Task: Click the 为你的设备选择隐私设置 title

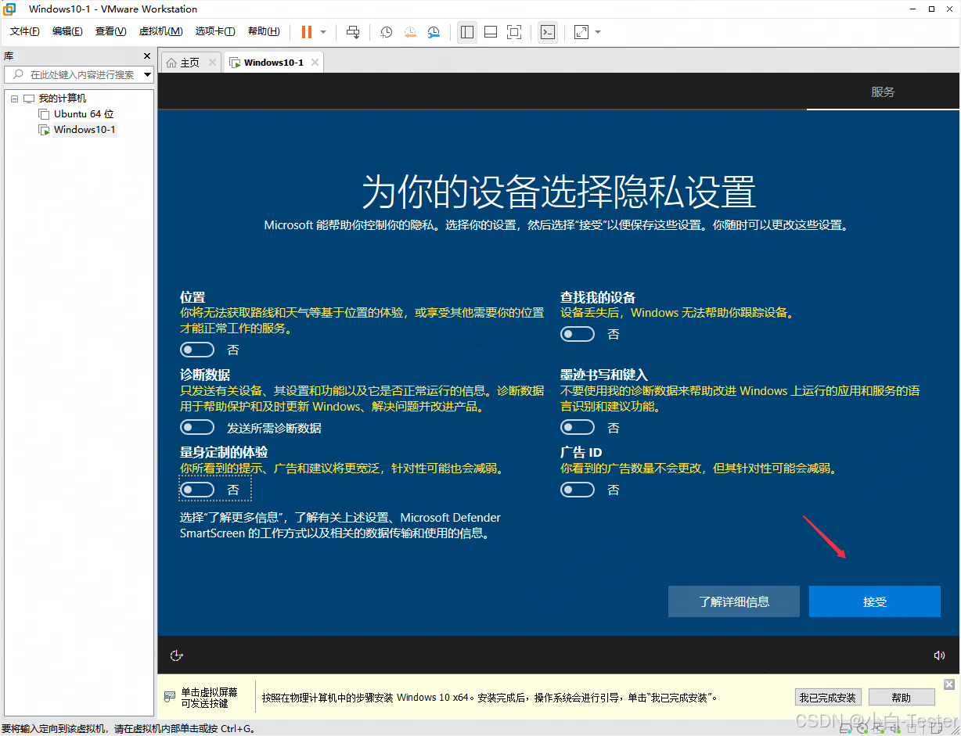Action: coord(559,192)
